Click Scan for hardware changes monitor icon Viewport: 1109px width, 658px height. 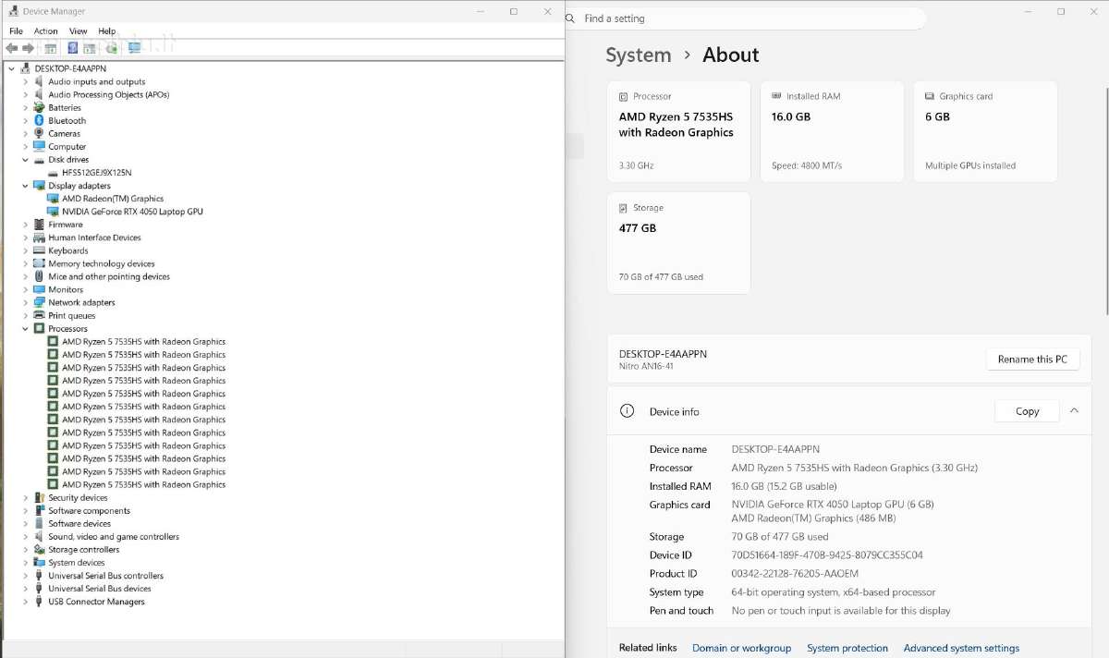point(135,47)
